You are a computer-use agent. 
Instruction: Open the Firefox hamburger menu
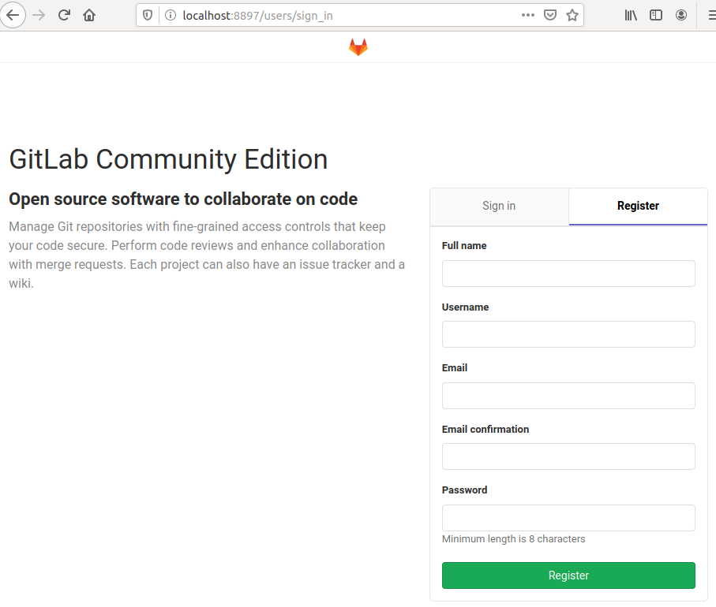pyautogui.click(x=711, y=15)
